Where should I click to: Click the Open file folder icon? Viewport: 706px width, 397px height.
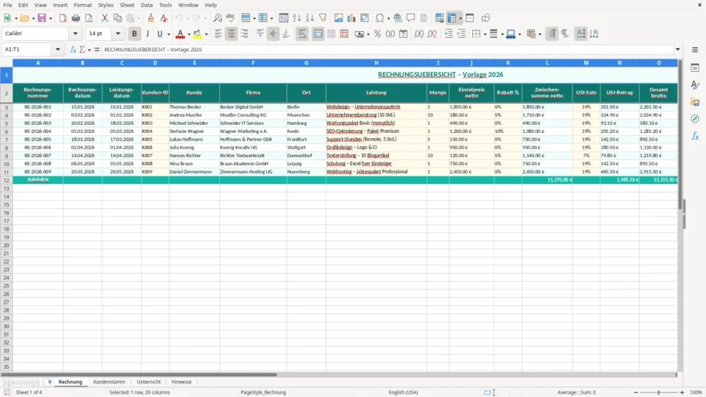[24, 18]
